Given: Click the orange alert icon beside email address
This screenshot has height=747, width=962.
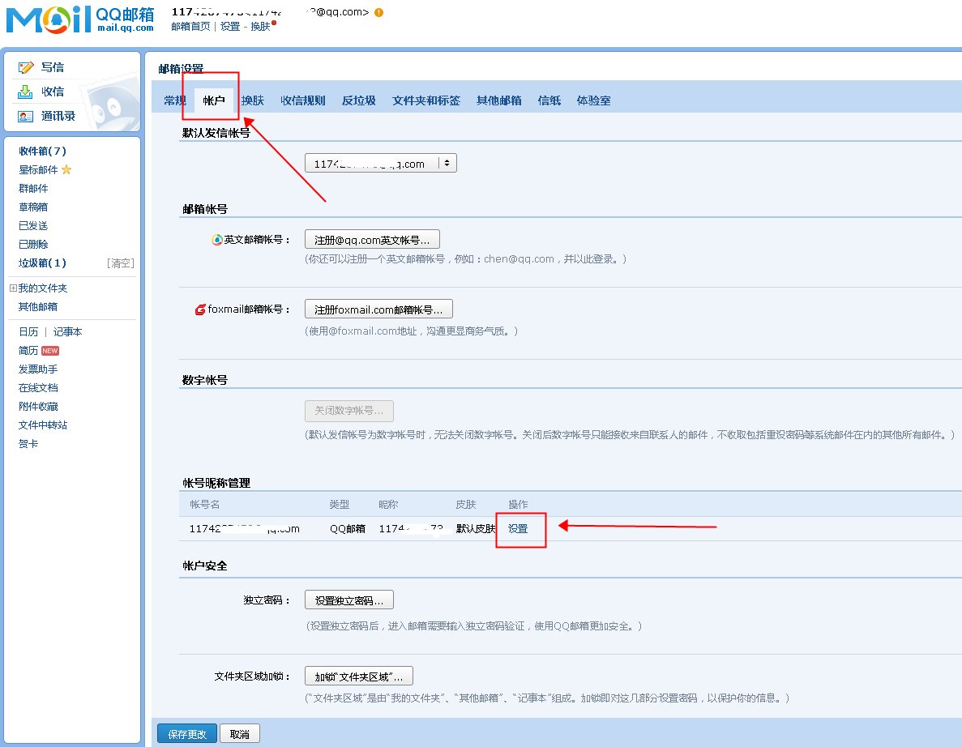Looking at the screenshot, I should (x=377, y=13).
